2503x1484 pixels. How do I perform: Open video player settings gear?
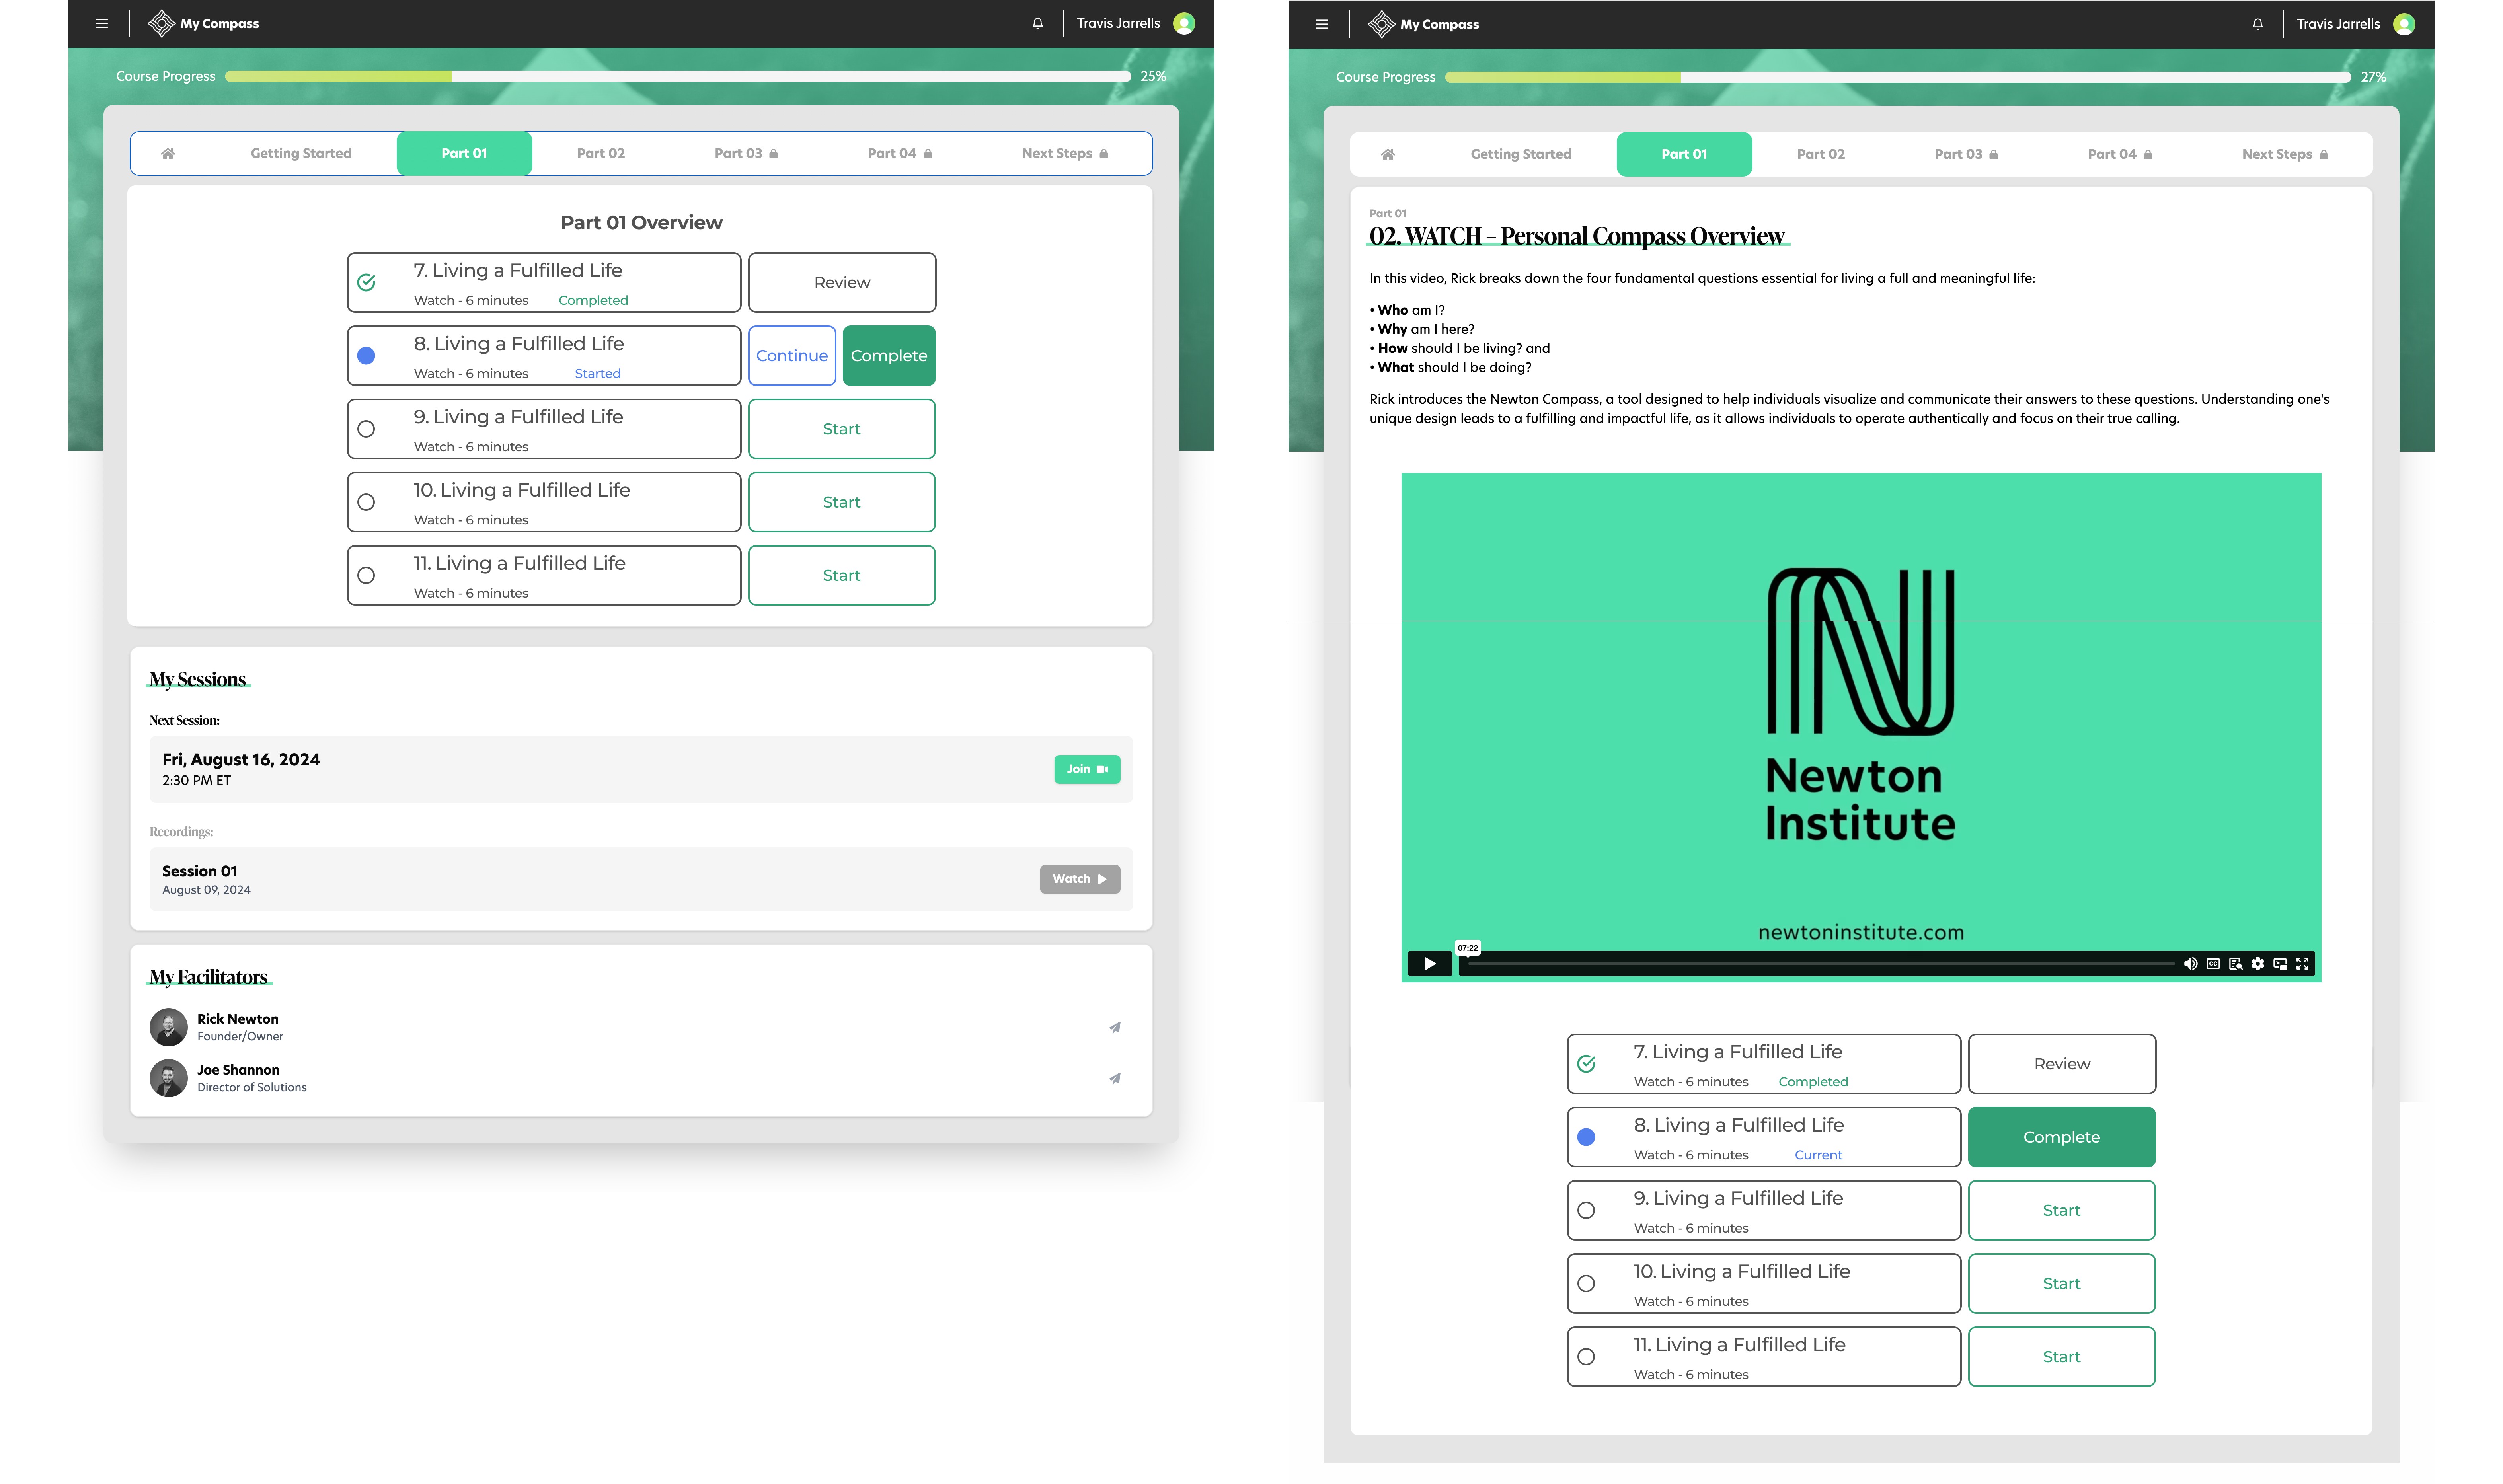[x=2258, y=964]
